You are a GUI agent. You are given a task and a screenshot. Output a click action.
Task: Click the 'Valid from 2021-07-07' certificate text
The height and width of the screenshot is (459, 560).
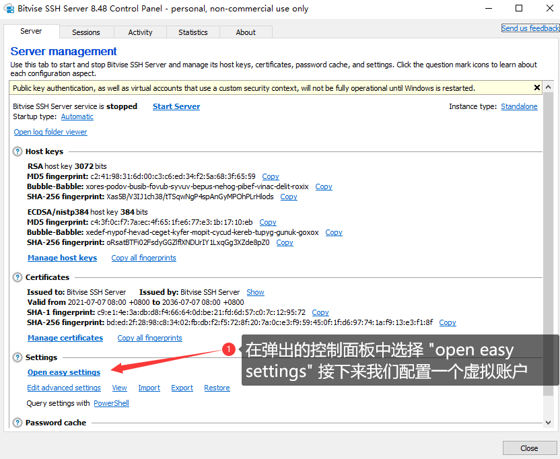(136, 303)
